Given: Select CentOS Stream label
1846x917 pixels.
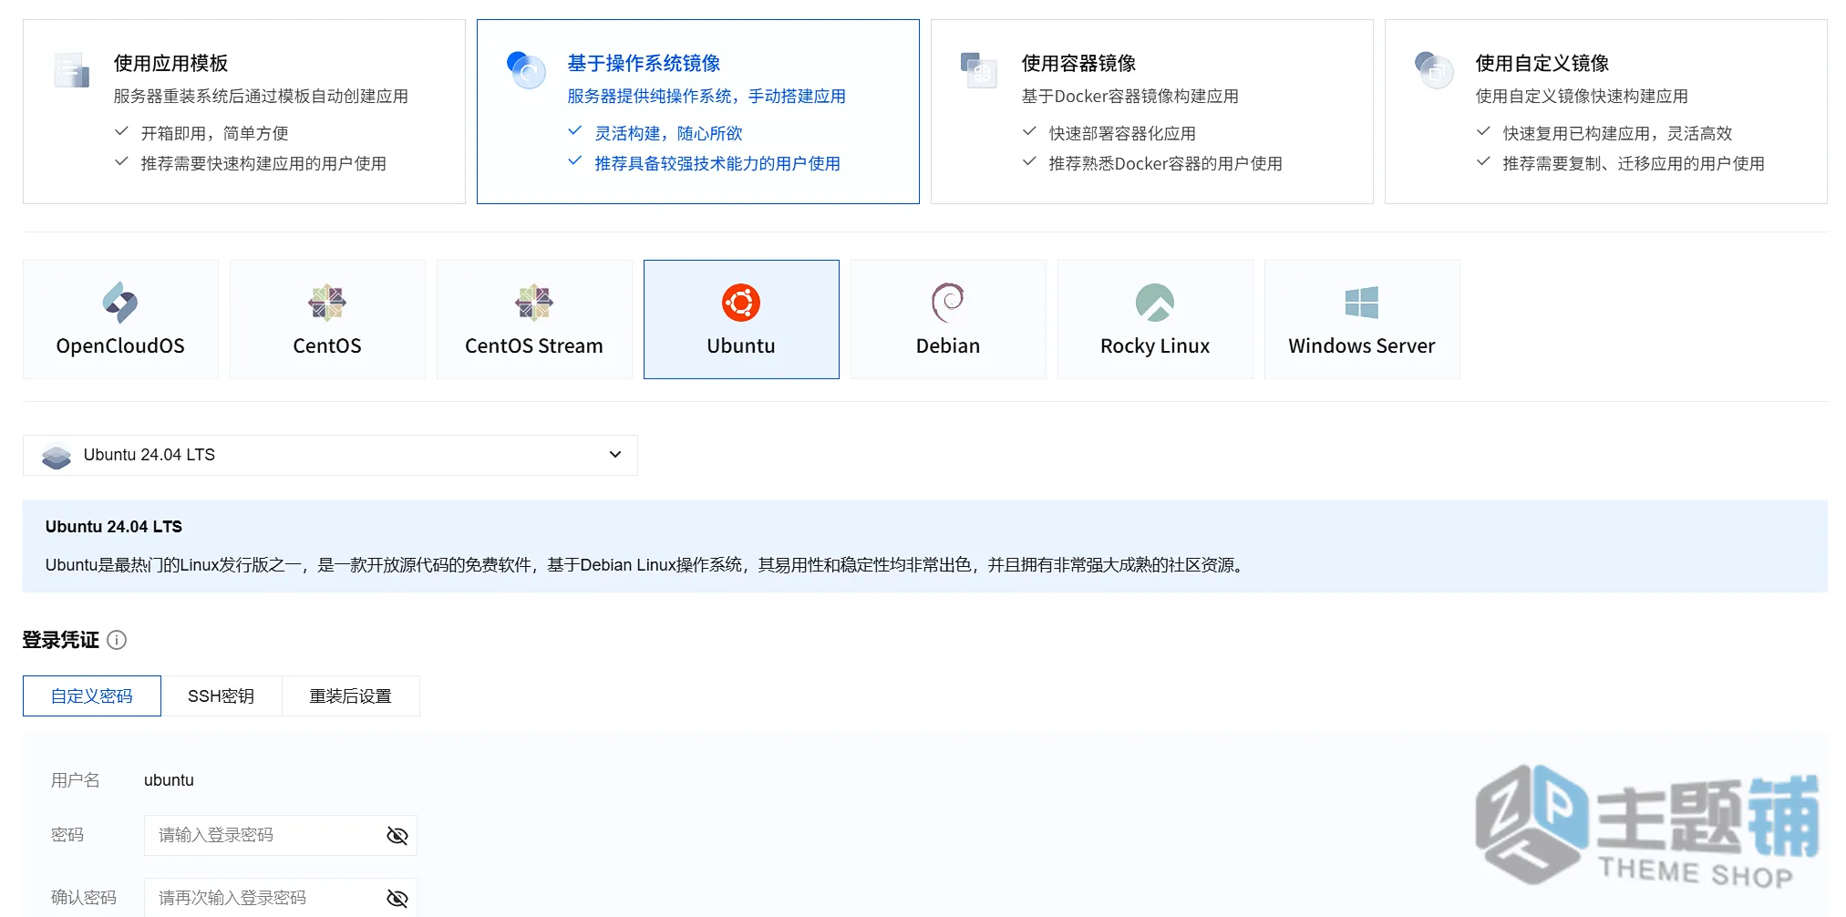Looking at the screenshot, I should point(534,346).
